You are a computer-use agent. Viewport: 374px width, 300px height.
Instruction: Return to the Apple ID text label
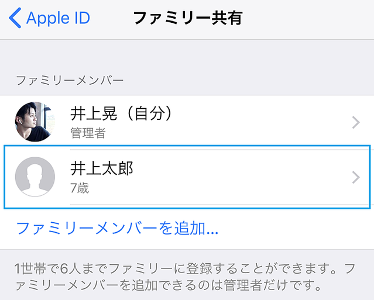point(59,18)
